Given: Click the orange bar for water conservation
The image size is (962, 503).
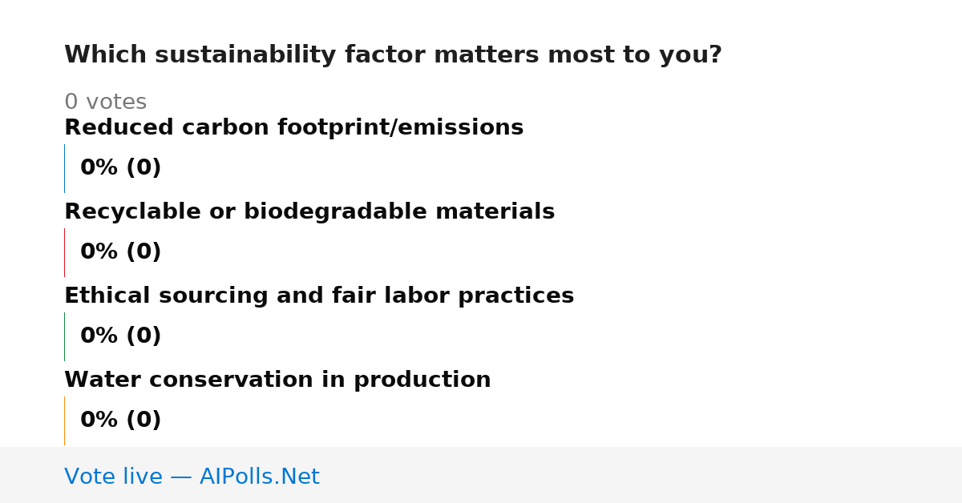Looking at the screenshot, I should [x=64, y=421].
